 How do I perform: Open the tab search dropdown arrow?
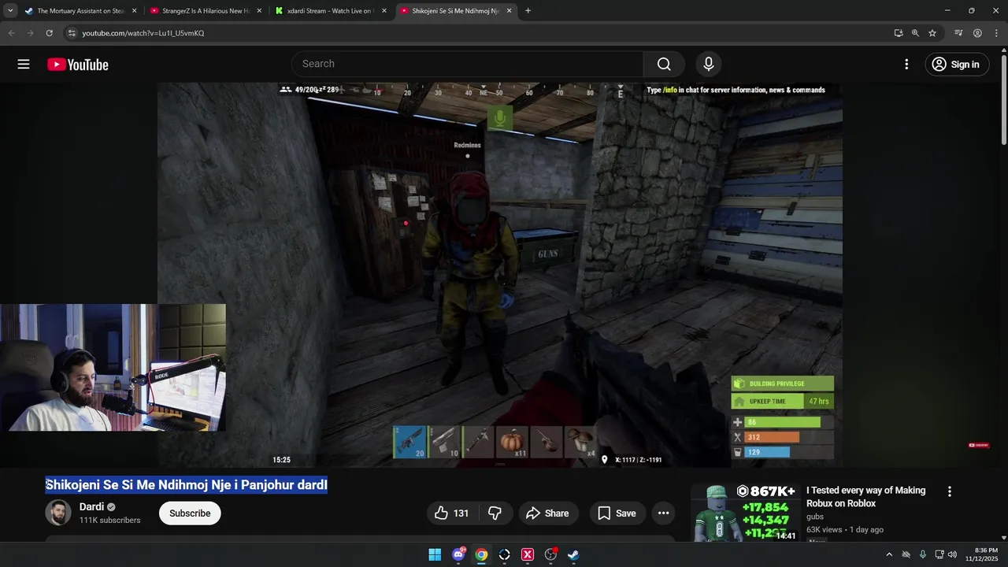pos(10,11)
